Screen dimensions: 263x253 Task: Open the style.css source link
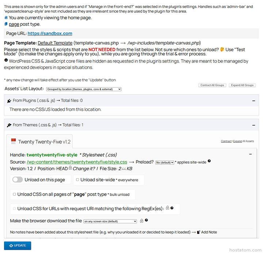point(77,162)
